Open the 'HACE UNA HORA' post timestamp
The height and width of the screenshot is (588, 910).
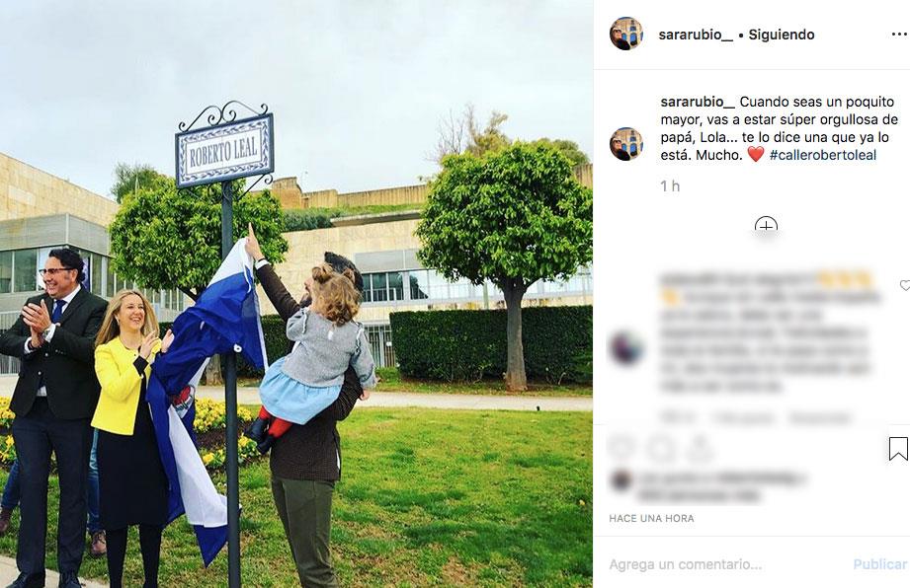651,519
